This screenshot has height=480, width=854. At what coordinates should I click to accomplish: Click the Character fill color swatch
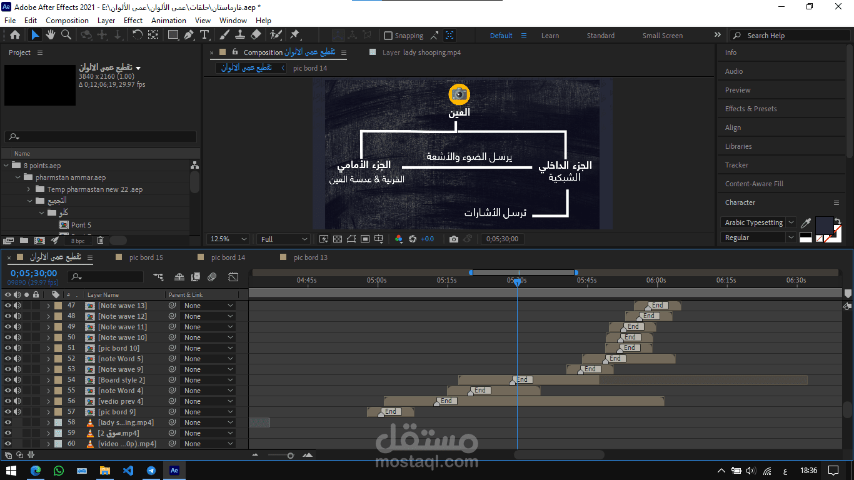824,226
